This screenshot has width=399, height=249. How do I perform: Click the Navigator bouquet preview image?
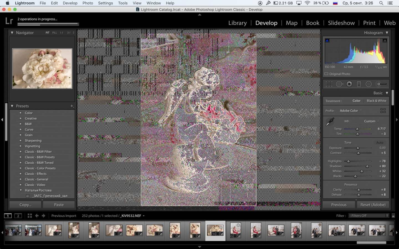[x=42, y=69]
